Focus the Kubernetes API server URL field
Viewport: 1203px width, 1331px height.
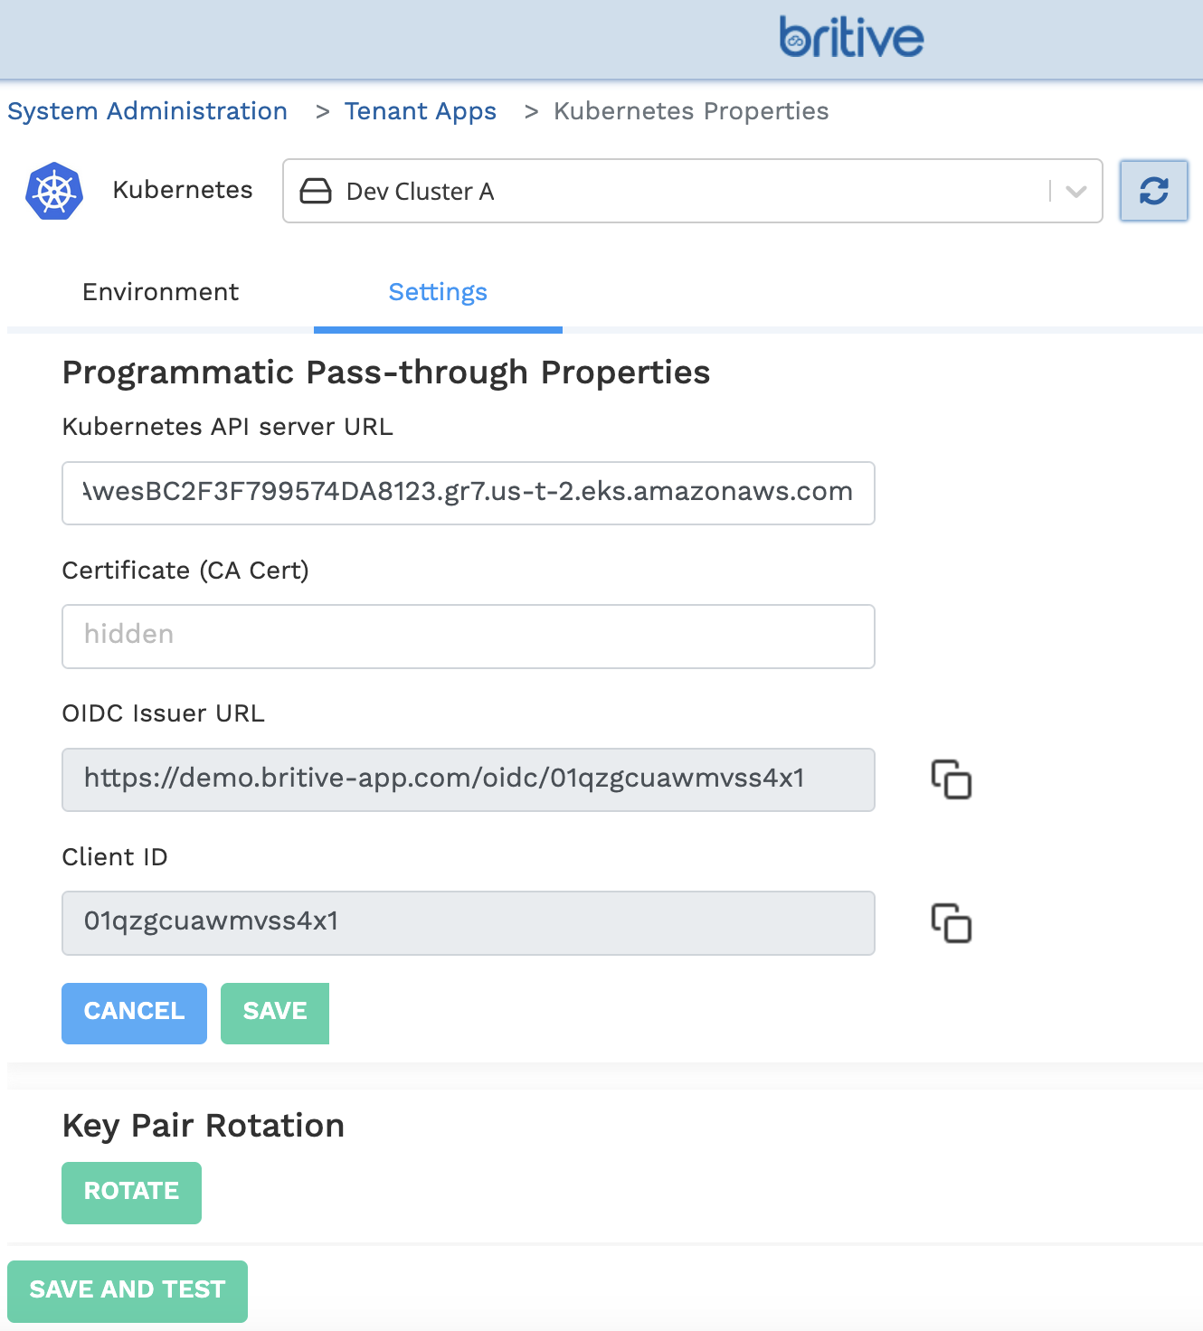click(x=468, y=493)
